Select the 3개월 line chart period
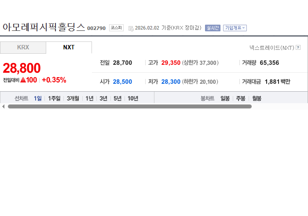This screenshot has height=216, width=308. pos(73,98)
